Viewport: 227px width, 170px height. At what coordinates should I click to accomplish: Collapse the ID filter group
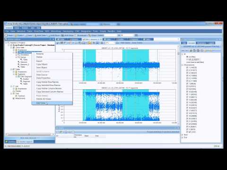click(183, 54)
